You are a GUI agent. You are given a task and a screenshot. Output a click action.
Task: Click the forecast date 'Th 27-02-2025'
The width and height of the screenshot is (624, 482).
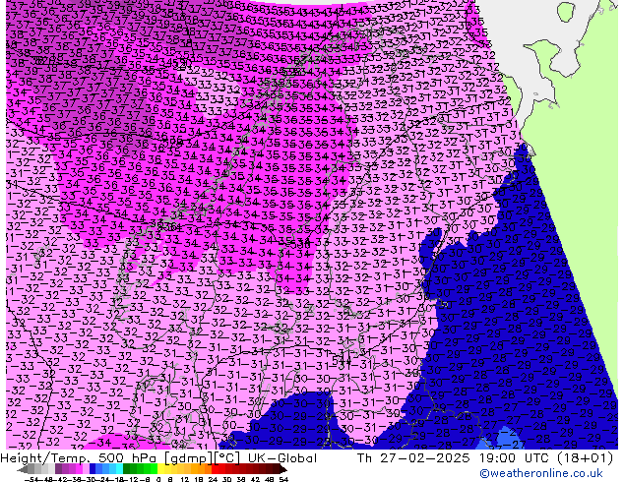coord(413,458)
